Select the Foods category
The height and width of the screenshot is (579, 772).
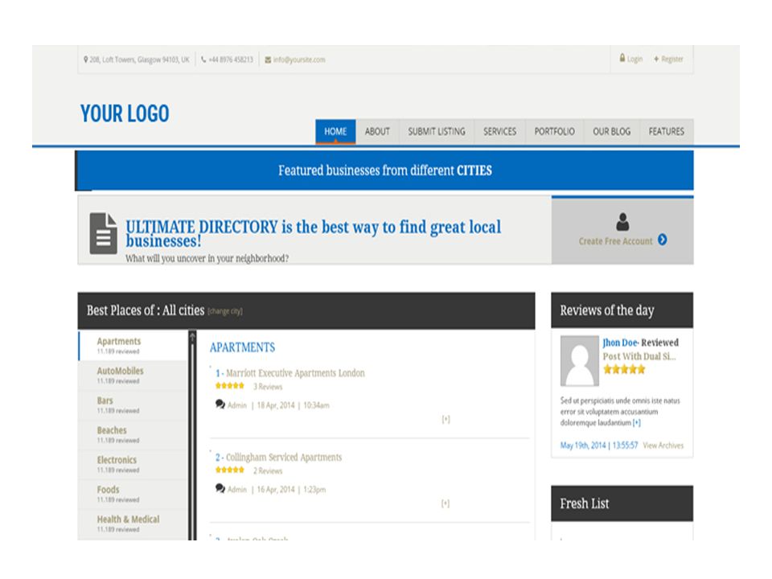[133, 494]
